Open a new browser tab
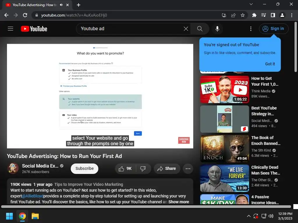Screen dimensions: 298x223 (x=79, y=5)
